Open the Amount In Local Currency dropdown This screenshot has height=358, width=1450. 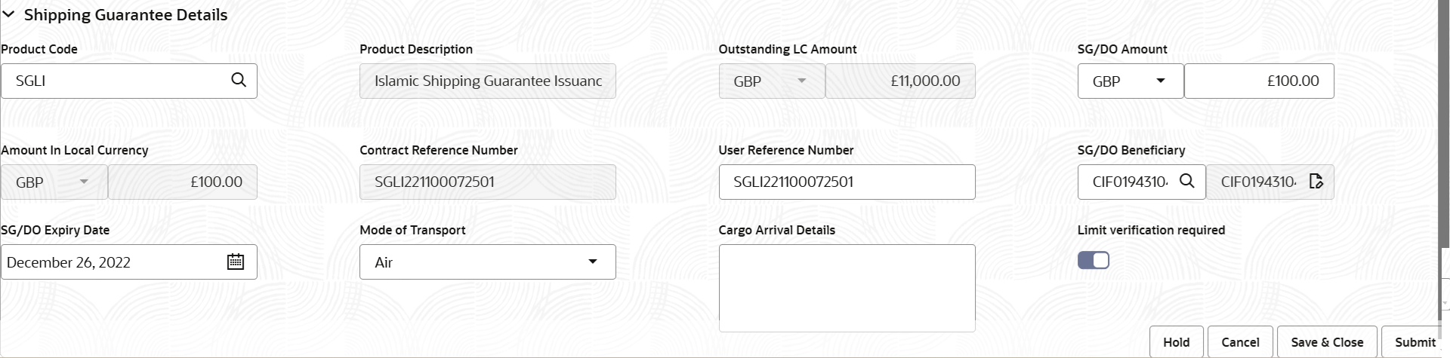(54, 182)
